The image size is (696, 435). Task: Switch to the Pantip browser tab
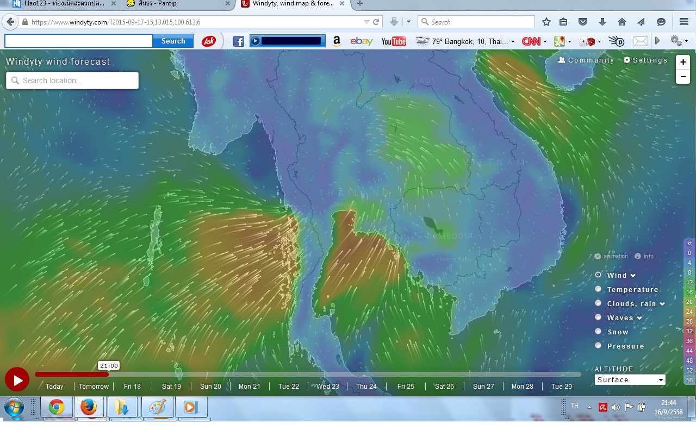tap(173, 4)
